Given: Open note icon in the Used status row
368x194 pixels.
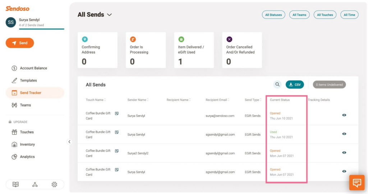Looking at the screenshot, I should (117, 132).
